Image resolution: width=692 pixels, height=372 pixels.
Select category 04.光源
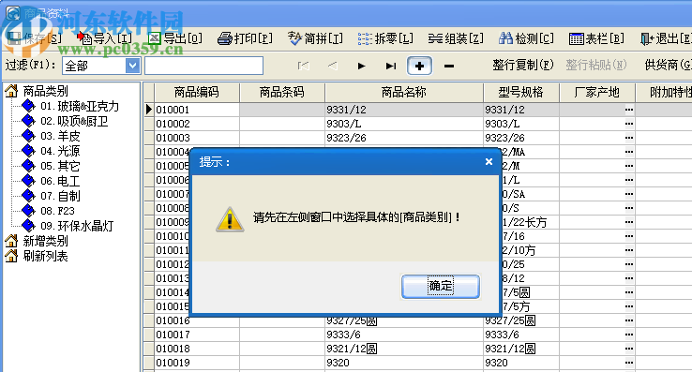(x=60, y=151)
